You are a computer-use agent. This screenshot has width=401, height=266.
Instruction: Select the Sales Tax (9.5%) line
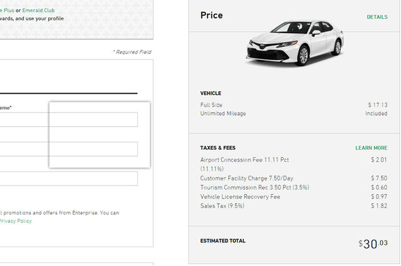pyautogui.click(x=223, y=205)
